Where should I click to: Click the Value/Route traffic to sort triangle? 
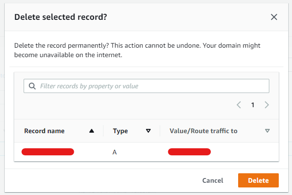(267, 131)
